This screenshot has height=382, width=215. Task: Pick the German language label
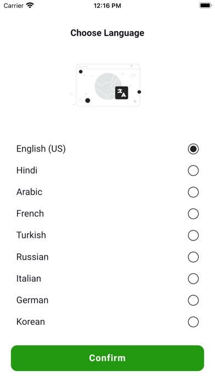click(x=32, y=300)
